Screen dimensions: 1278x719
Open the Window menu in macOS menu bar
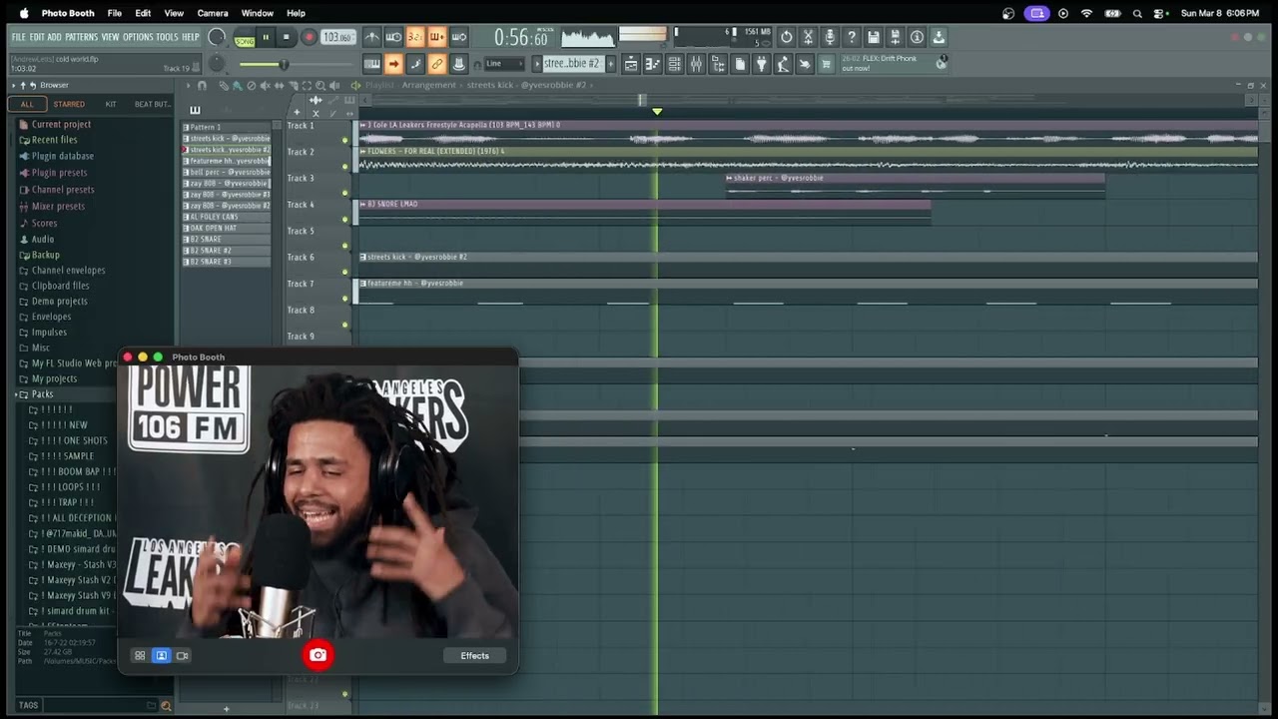coord(257,13)
